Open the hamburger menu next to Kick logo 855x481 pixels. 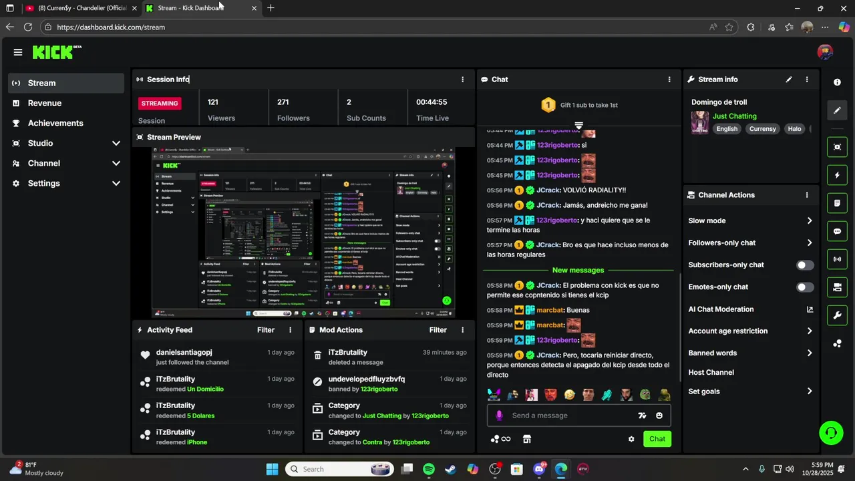[x=18, y=52]
